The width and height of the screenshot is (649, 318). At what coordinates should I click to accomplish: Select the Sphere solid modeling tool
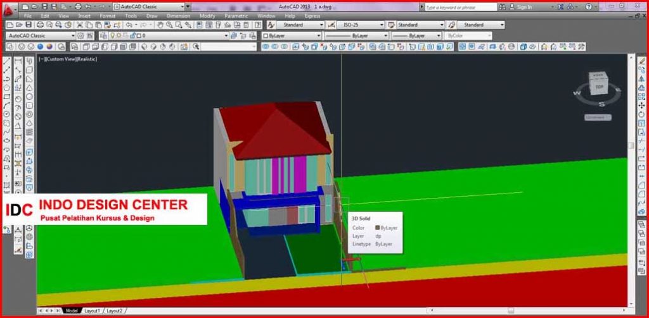29,97
